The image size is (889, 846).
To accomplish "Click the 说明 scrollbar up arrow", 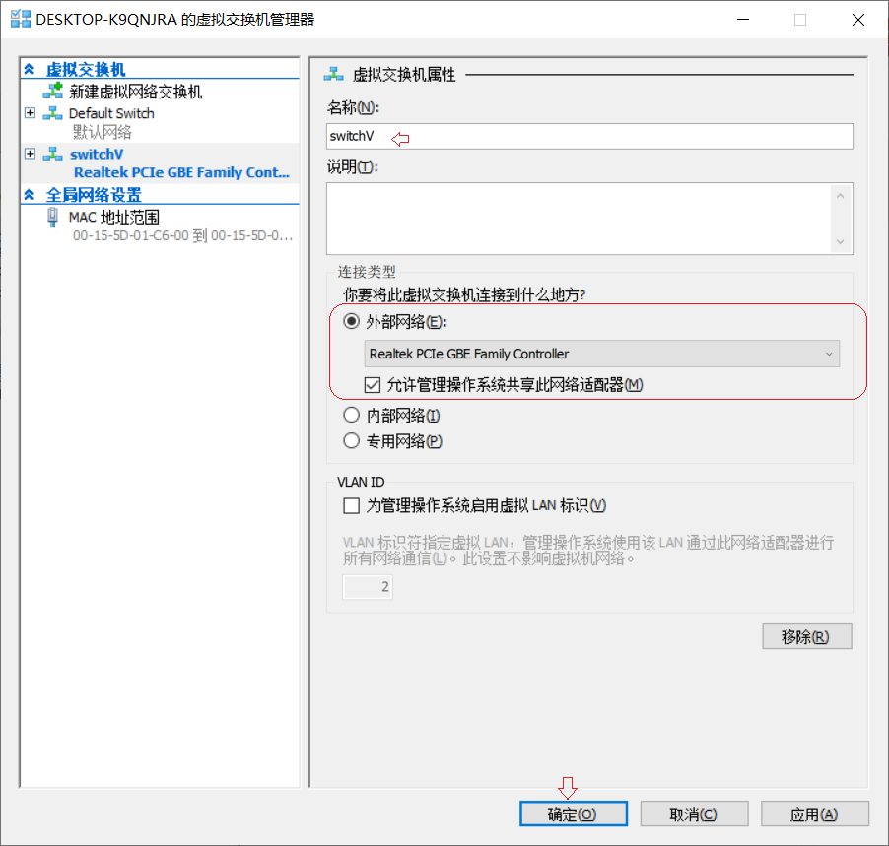I will click(x=841, y=195).
